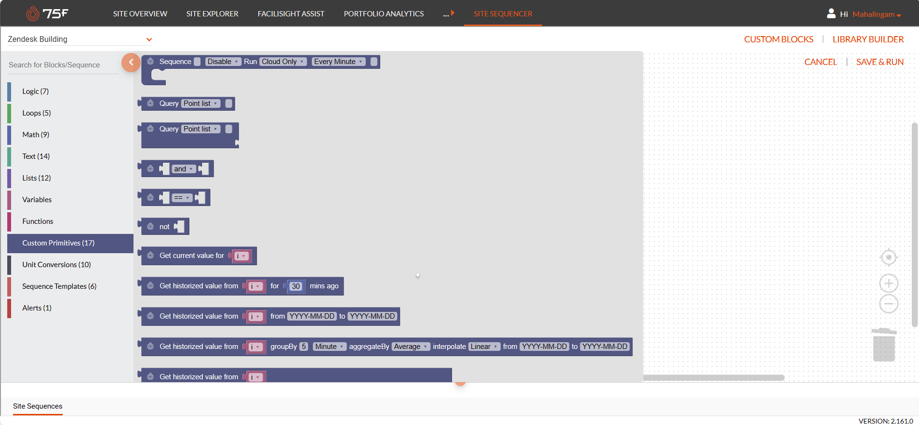Toggle the checkbox after Sequence label
The image size is (919, 425).
point(197,62)
